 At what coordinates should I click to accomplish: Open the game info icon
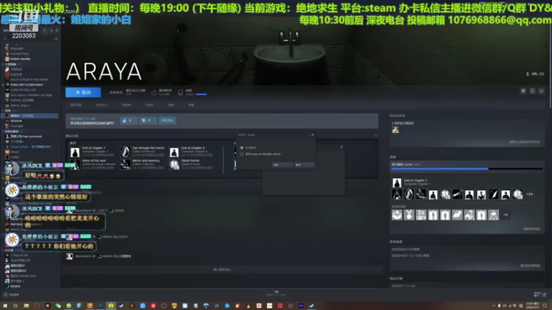tap(532, 91)
